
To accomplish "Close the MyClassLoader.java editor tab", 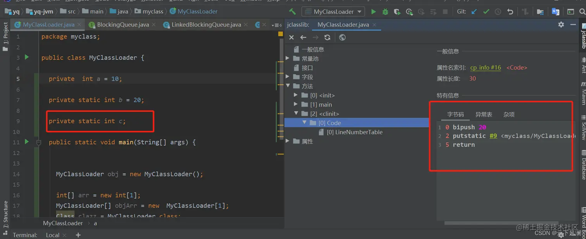I will point(79,24).
